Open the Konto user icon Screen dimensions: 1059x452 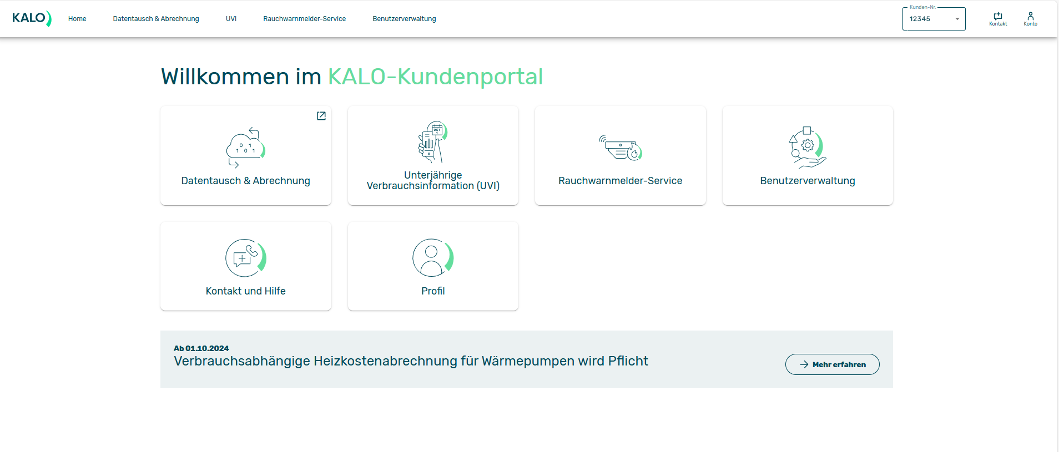(1030, 19)
